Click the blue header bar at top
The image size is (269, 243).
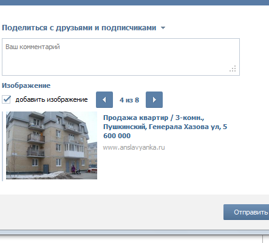pyautogui.click(x=134, y=2)
